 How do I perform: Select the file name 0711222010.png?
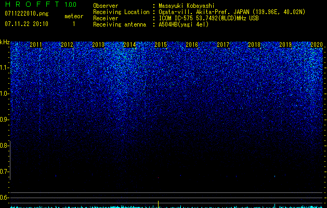[27, 14]
